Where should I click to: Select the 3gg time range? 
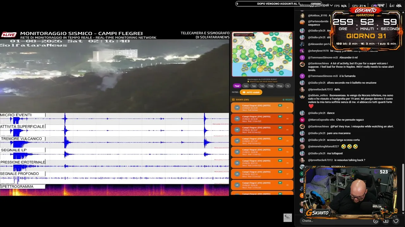pyautogui.click(x=254, y=86)
